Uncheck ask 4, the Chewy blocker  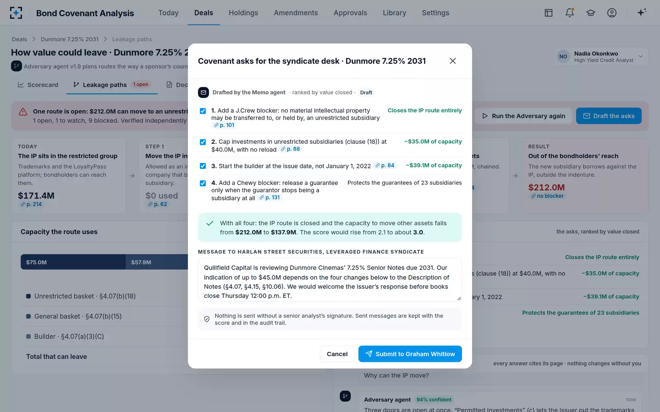203,183
